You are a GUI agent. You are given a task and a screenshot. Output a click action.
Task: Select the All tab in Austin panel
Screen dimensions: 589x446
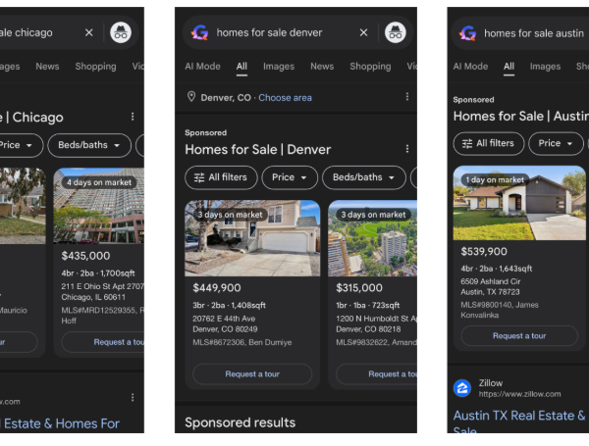tap(509, 67)
